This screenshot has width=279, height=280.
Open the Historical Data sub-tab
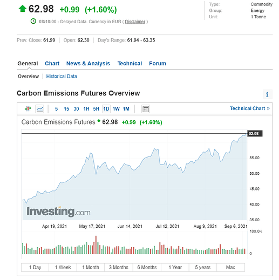tap(62, 76)
